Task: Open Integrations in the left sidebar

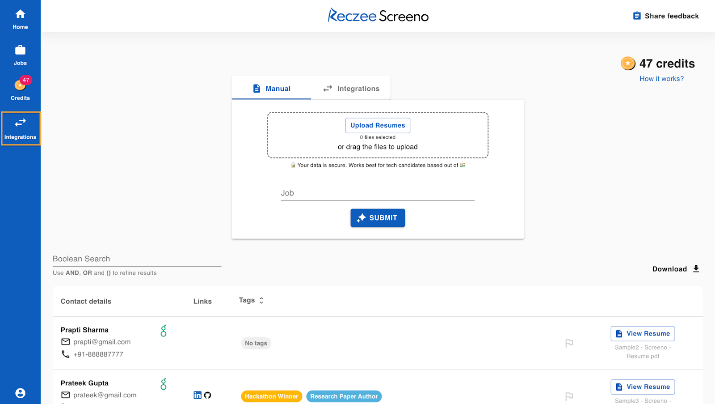Action: [20, 128]
